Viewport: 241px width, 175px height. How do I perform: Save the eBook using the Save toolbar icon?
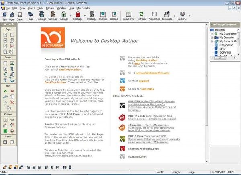click(20, 16)
